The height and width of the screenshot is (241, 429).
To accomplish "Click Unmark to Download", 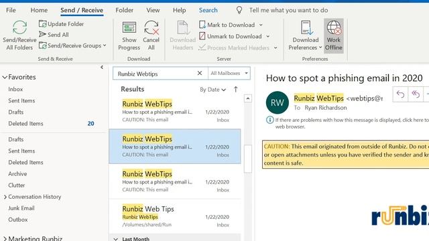I will click(x=231, y=36).
